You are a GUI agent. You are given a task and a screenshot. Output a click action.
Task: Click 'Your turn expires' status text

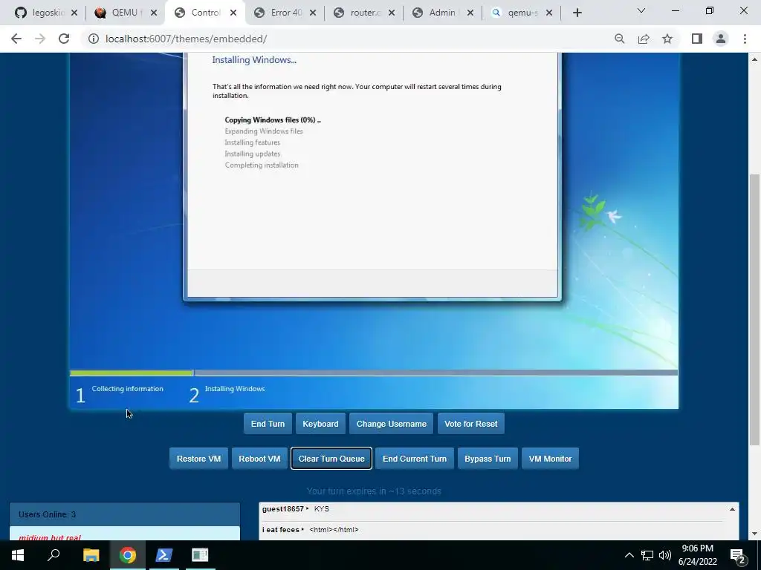(x=374, y=491)
